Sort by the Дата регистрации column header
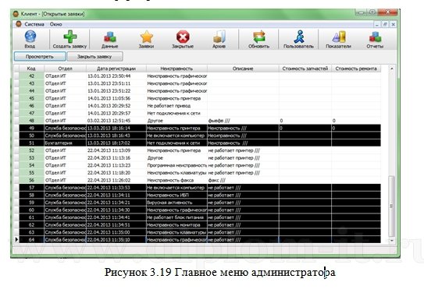 (116, 69)
